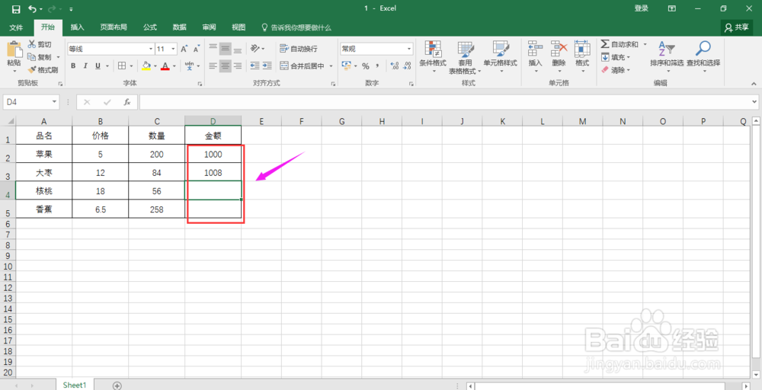
Task: Click the Share (共享) button
Action: pyautogui.click(x=737, y=27)
